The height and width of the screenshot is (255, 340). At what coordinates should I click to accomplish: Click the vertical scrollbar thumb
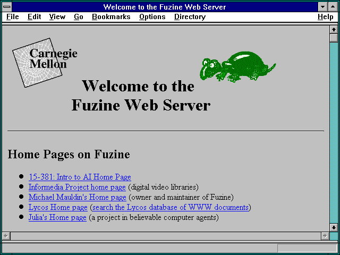tap(334, 38)
